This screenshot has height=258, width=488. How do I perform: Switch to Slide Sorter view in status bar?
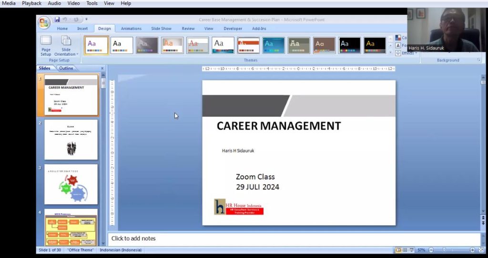pyautogui.click(x=405, y=250)
